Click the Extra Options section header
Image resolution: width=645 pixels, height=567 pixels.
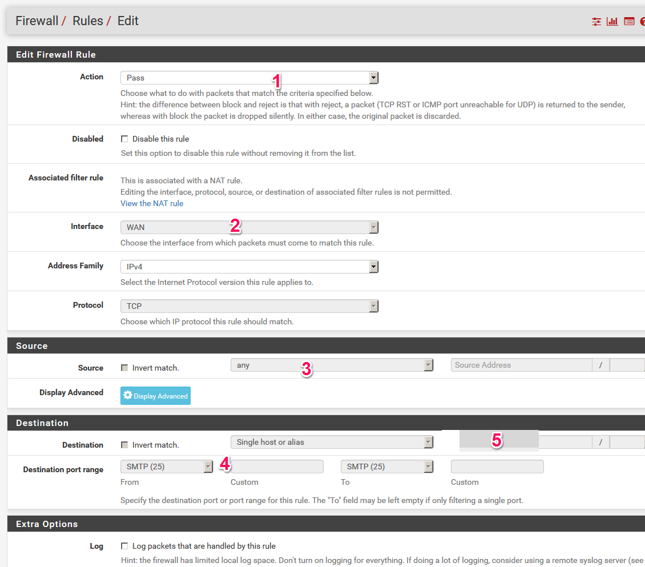pos(326,524)
